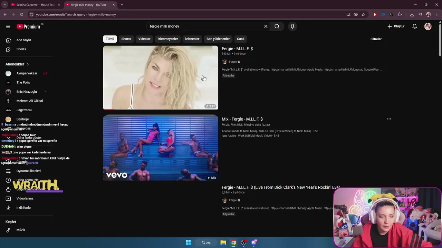The image size is (442, 248).
Task: Start voice search with microphone
Action: [x=292, y=26]
